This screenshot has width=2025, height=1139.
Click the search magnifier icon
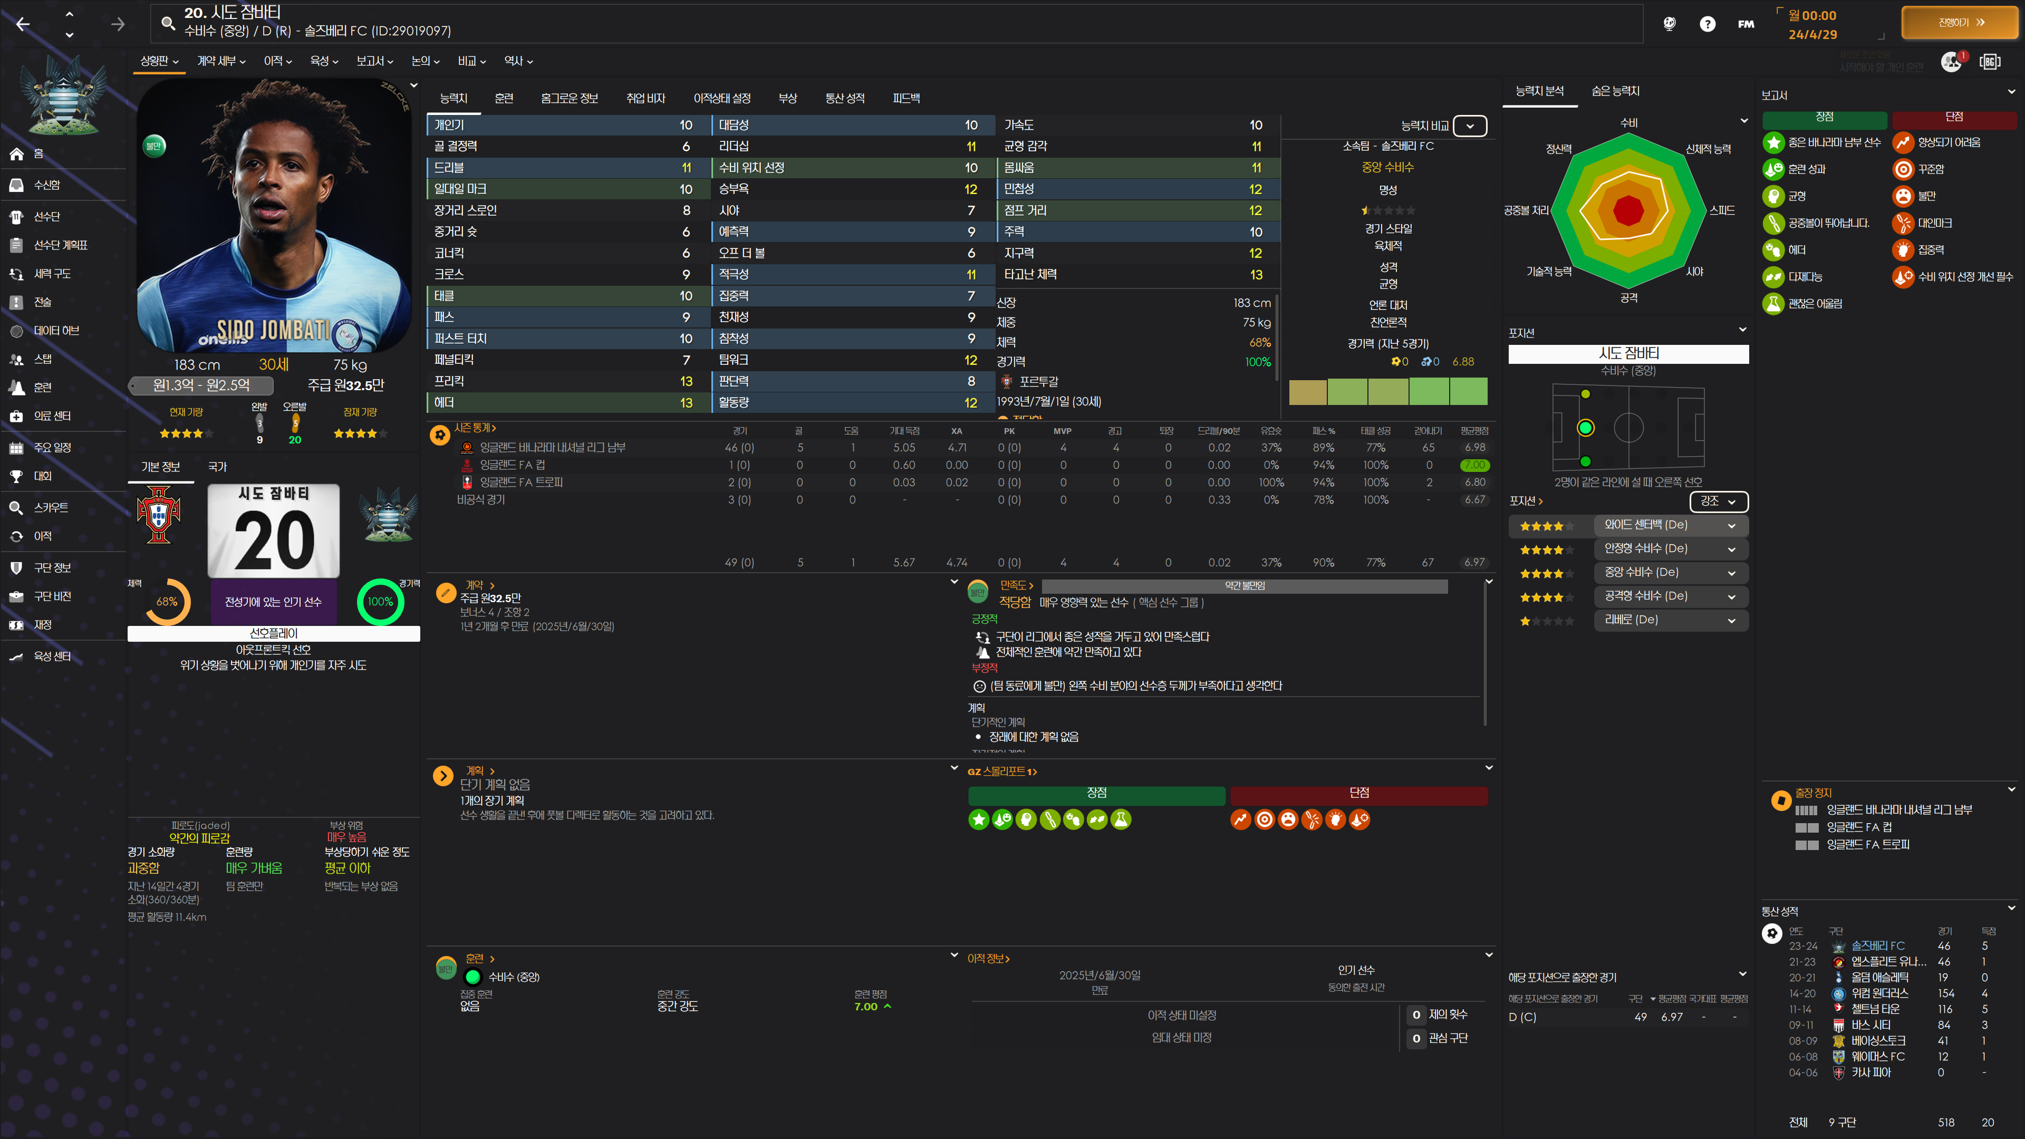(x=168, y=23)
